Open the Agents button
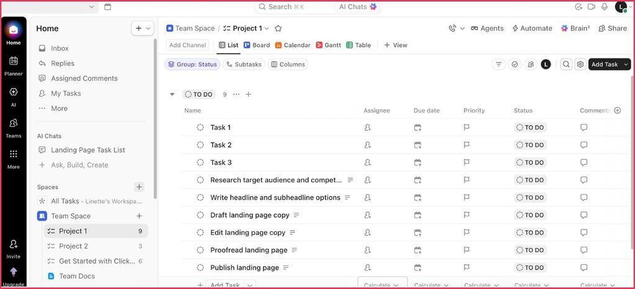The width and height of the screenshot is (635, 289). tap(487, 29)
